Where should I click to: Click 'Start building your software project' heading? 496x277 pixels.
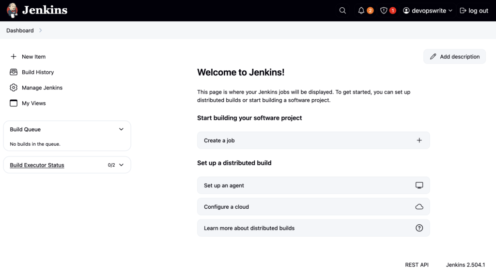click(249, 118)
